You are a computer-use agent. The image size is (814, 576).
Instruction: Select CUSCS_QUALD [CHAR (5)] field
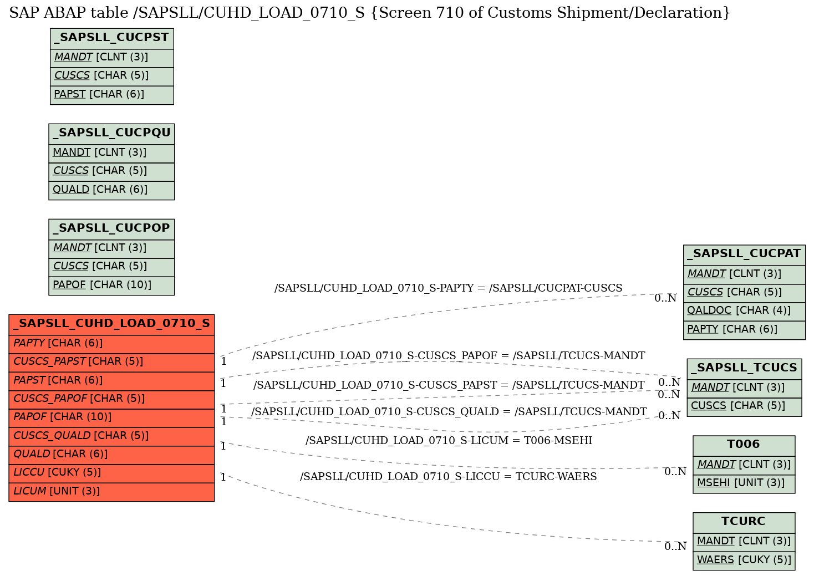pyautogui.click(x=111, y=436)
